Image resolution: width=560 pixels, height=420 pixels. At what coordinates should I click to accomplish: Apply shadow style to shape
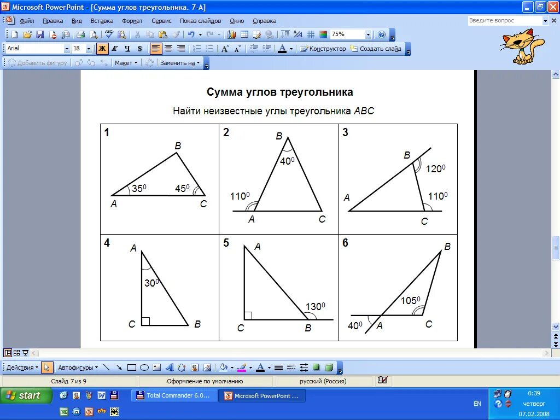(x=316, y=367)
